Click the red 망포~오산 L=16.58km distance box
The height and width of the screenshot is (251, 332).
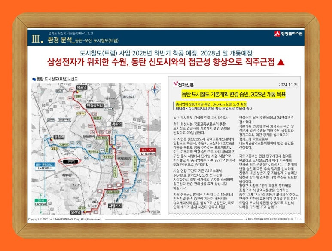[148, 152]
